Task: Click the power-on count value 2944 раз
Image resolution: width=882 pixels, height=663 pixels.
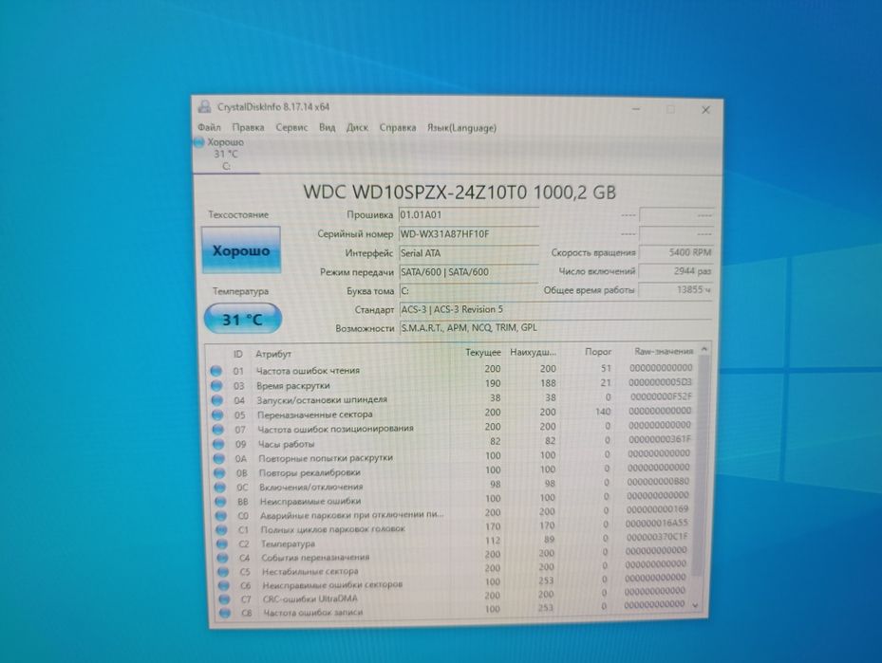Action: (x=676, y=271)
